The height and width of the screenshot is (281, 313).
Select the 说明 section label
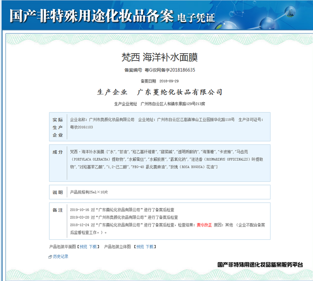[x=58, y=193]
